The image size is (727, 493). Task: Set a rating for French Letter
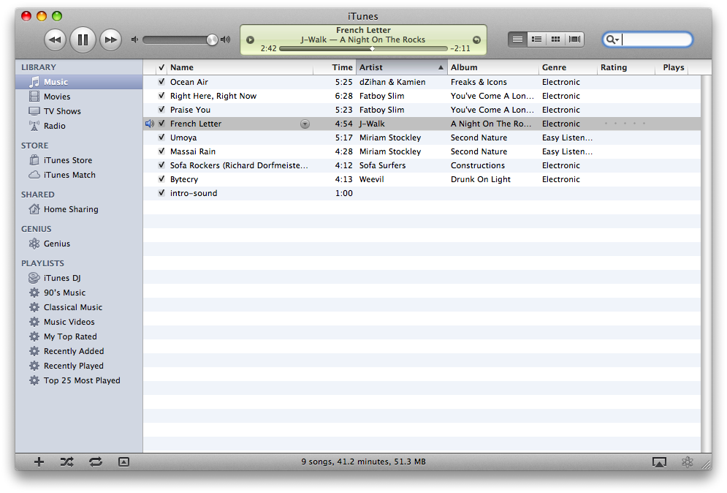tap(625, 124)
